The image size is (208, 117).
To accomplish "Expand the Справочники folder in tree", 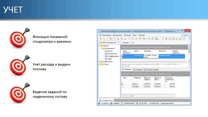I will (x=99, y=61).
